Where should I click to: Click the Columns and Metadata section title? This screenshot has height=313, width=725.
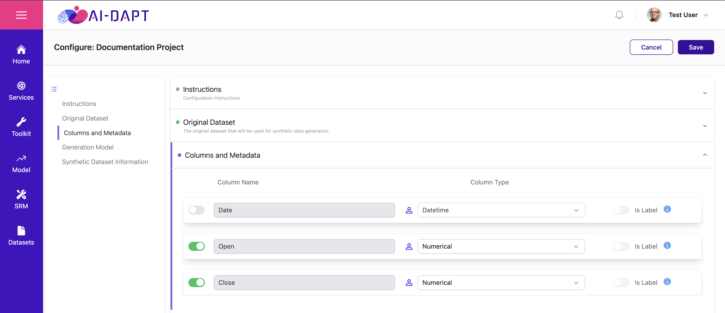tap(222, 155)
